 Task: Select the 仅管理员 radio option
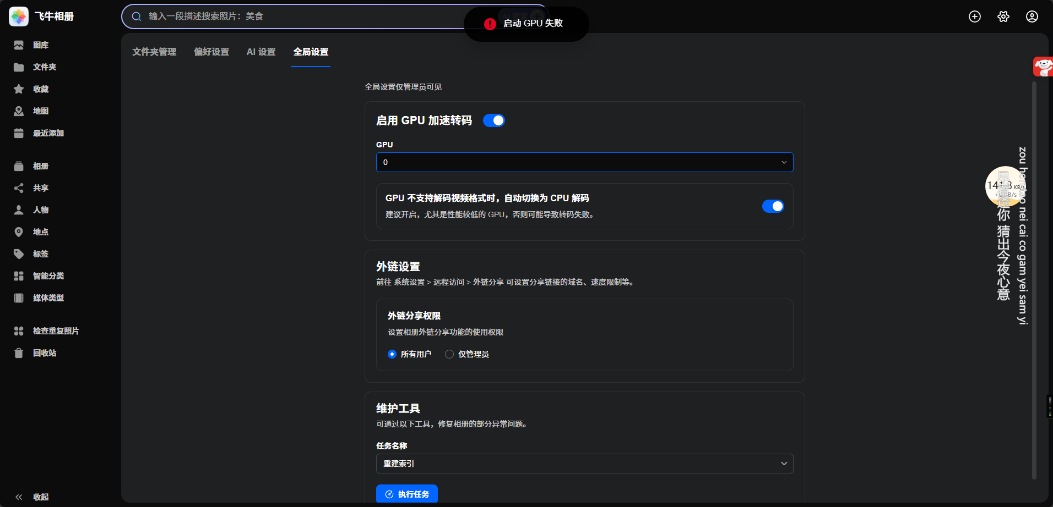(449, 354)
